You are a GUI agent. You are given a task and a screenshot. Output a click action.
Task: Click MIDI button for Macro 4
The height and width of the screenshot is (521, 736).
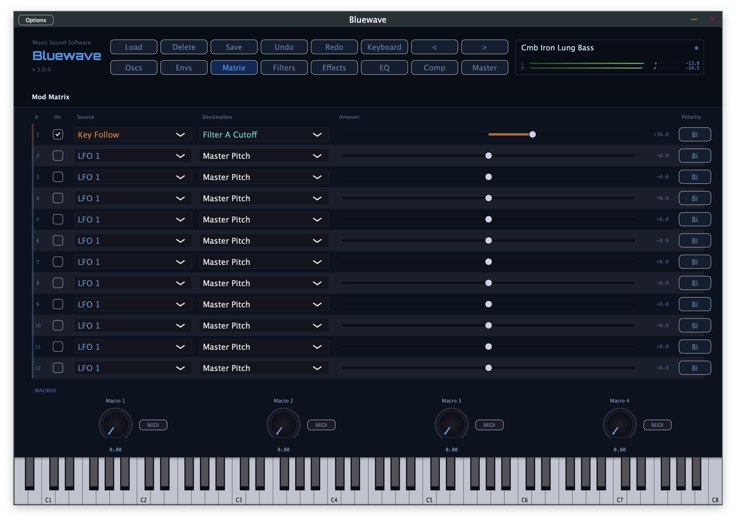click(x=657, y=425)
